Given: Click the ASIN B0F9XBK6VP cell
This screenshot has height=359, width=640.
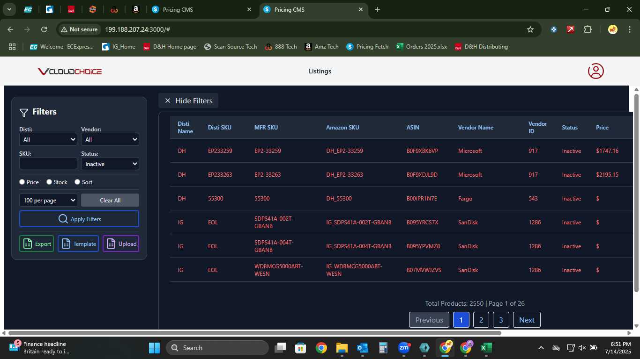Looking at the screenshot, I should 422,151.
